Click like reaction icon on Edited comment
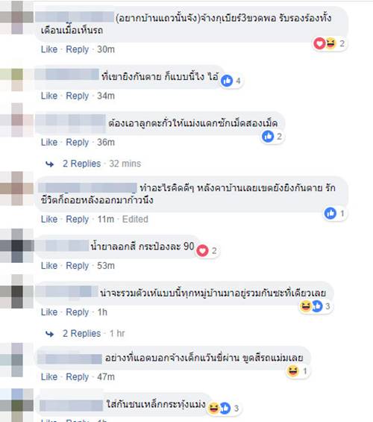Screen dimensions: 373x422 (x=330, y=214)
